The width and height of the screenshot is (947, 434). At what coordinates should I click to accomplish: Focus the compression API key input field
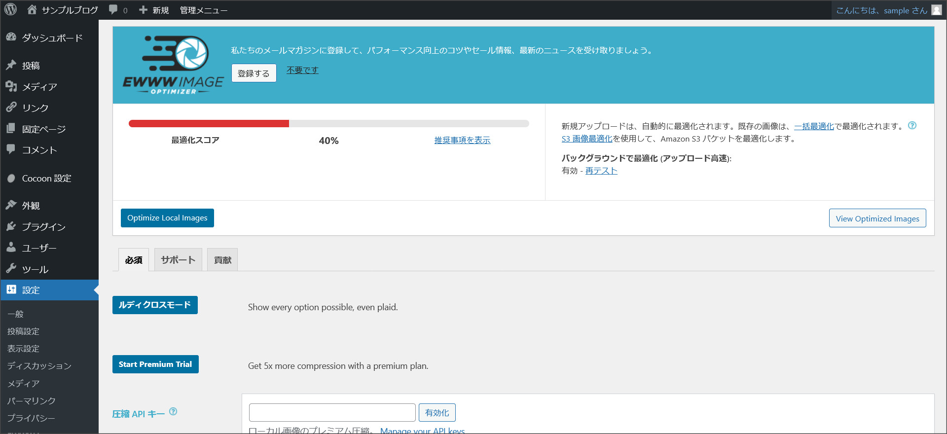(x=332, y=413)
